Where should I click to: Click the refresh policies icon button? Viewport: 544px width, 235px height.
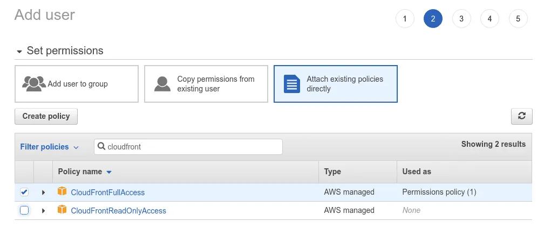tap(521, 116)
